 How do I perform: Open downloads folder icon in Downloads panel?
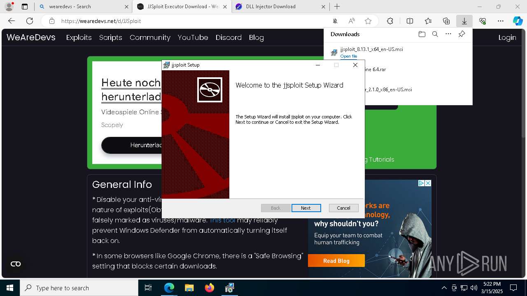pyautogui.click(x=422, y=34)
